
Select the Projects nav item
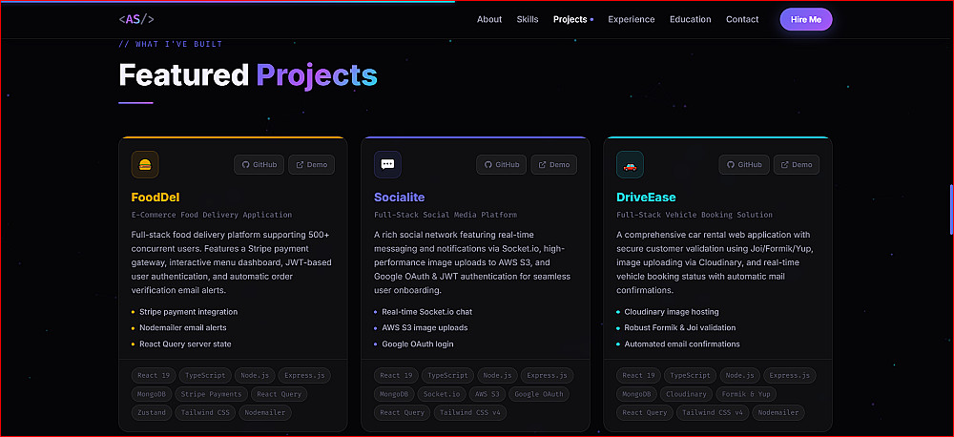click(x=570, y=19)
